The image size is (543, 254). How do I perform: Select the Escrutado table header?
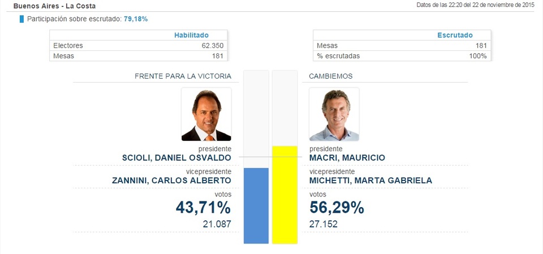pos(455,35)
